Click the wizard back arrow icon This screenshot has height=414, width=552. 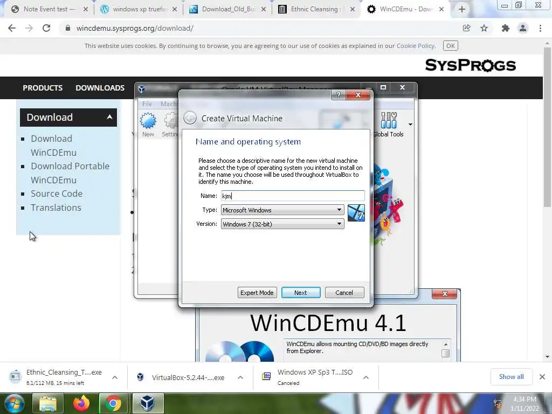tap(190, 118)
